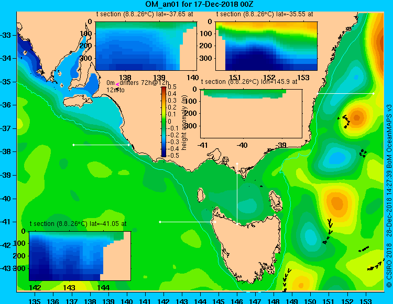Click the "t section (8.8..26°C) lat=-35.55 at" caption

tap(265, 14)
